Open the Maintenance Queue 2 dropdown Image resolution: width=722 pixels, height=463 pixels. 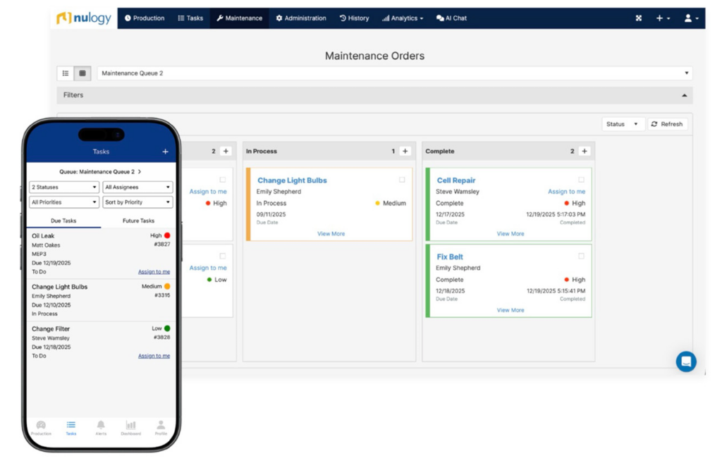(686, 73)
